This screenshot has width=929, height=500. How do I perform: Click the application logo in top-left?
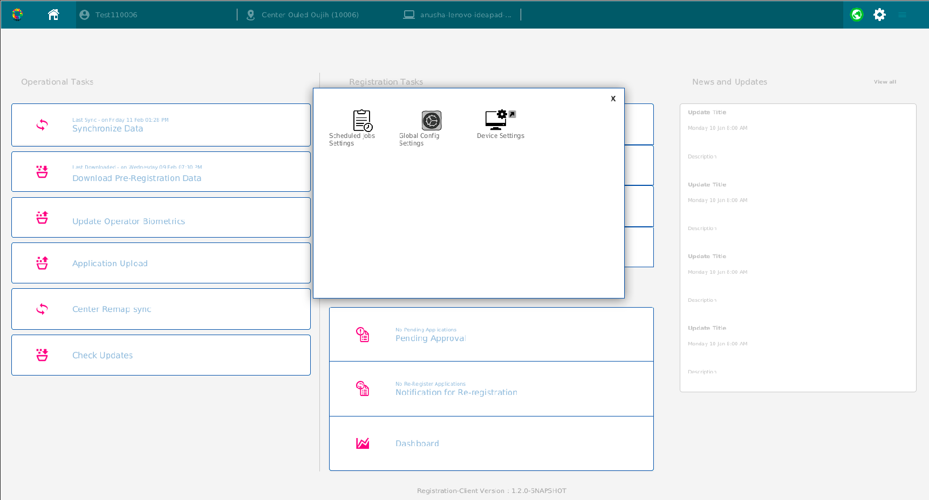(x=18, y=15)
